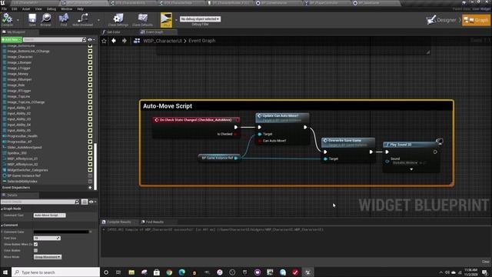
Task: Open the debug object filter dropdown
Action: click(x=200, y=18)
